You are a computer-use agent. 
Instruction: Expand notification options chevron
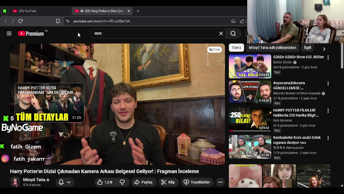[x=69, y=182]
